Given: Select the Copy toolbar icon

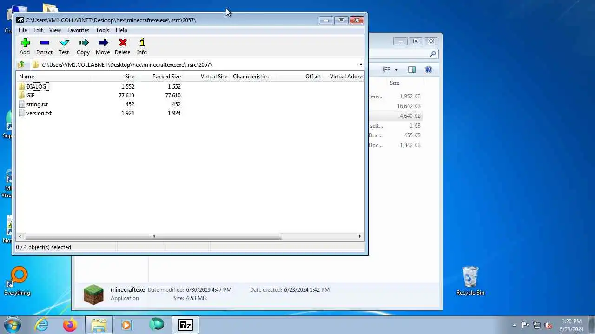Looking at the screenshot, I should 84,43.
